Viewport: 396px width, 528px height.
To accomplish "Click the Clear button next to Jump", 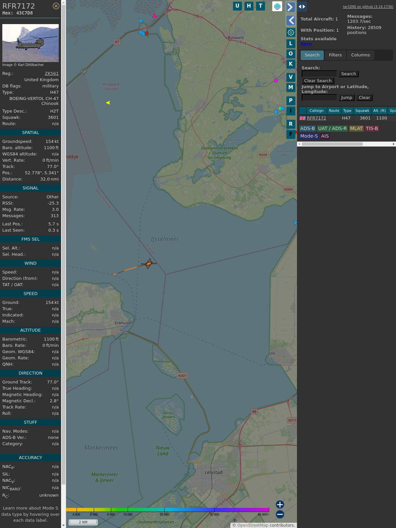I will pos(364,98).
